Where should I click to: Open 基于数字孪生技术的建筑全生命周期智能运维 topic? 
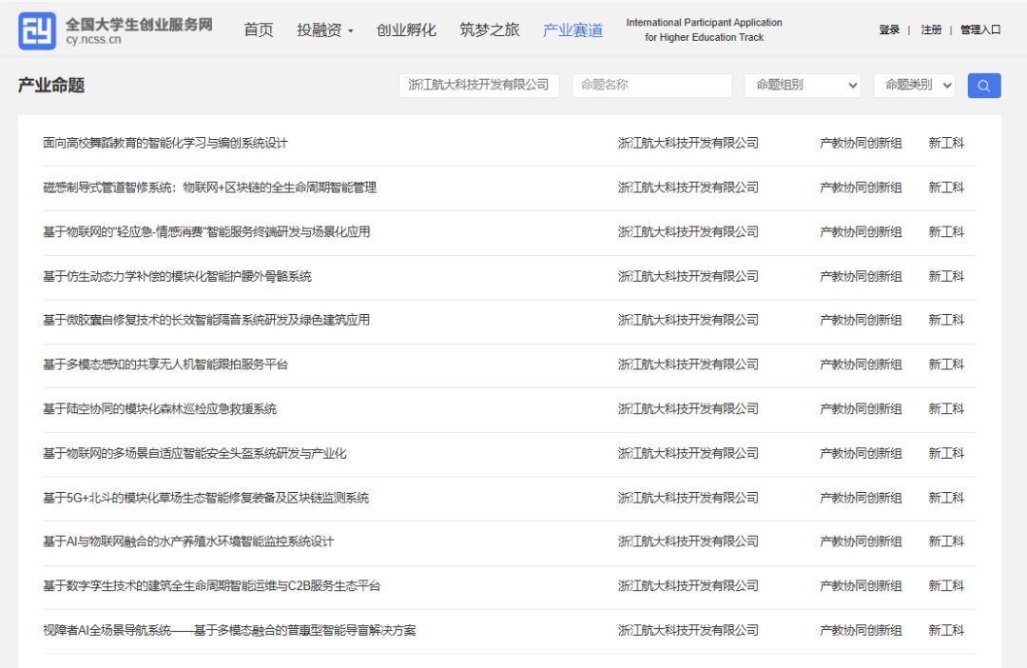211,586
